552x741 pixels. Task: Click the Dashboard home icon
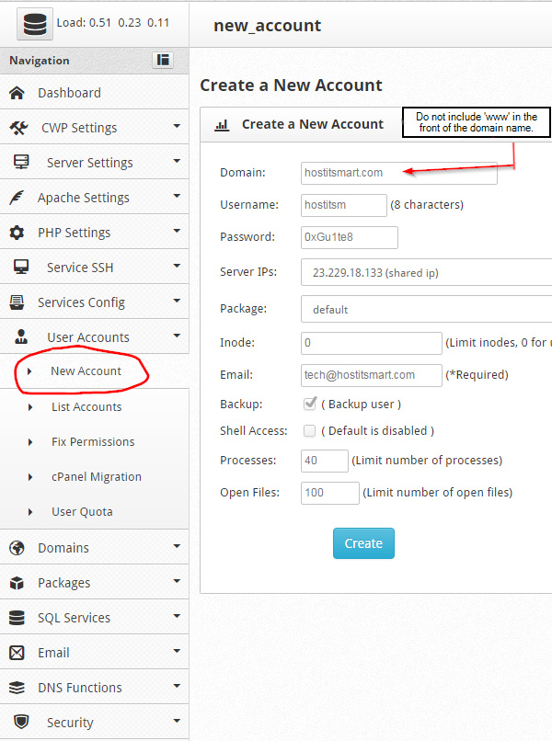click(x=17, y=93)
